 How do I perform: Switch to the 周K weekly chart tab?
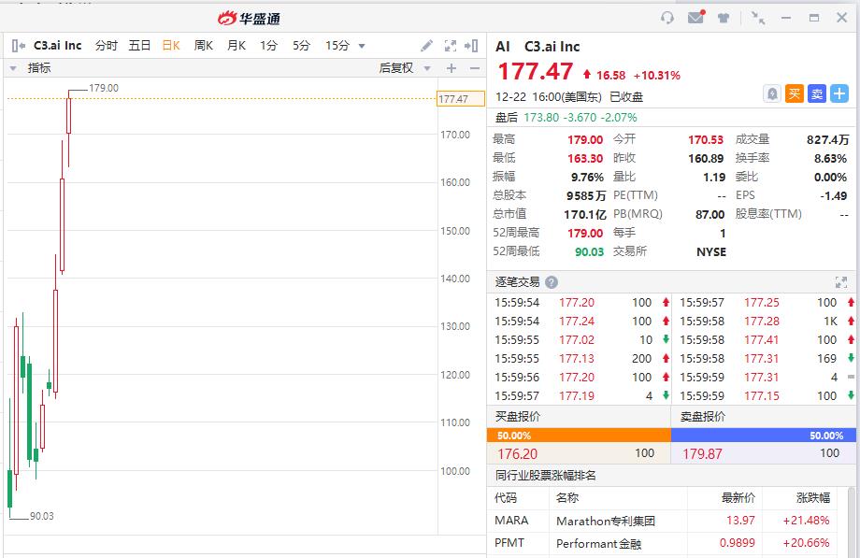203,46
